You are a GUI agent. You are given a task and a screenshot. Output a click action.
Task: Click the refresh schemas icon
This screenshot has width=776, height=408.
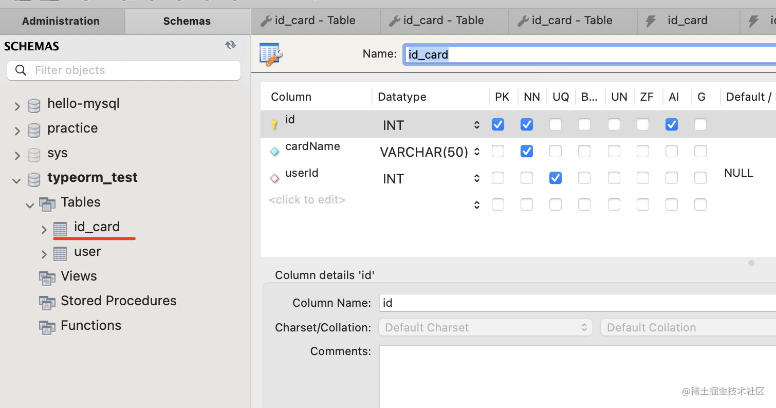click(x=231, y=45)
